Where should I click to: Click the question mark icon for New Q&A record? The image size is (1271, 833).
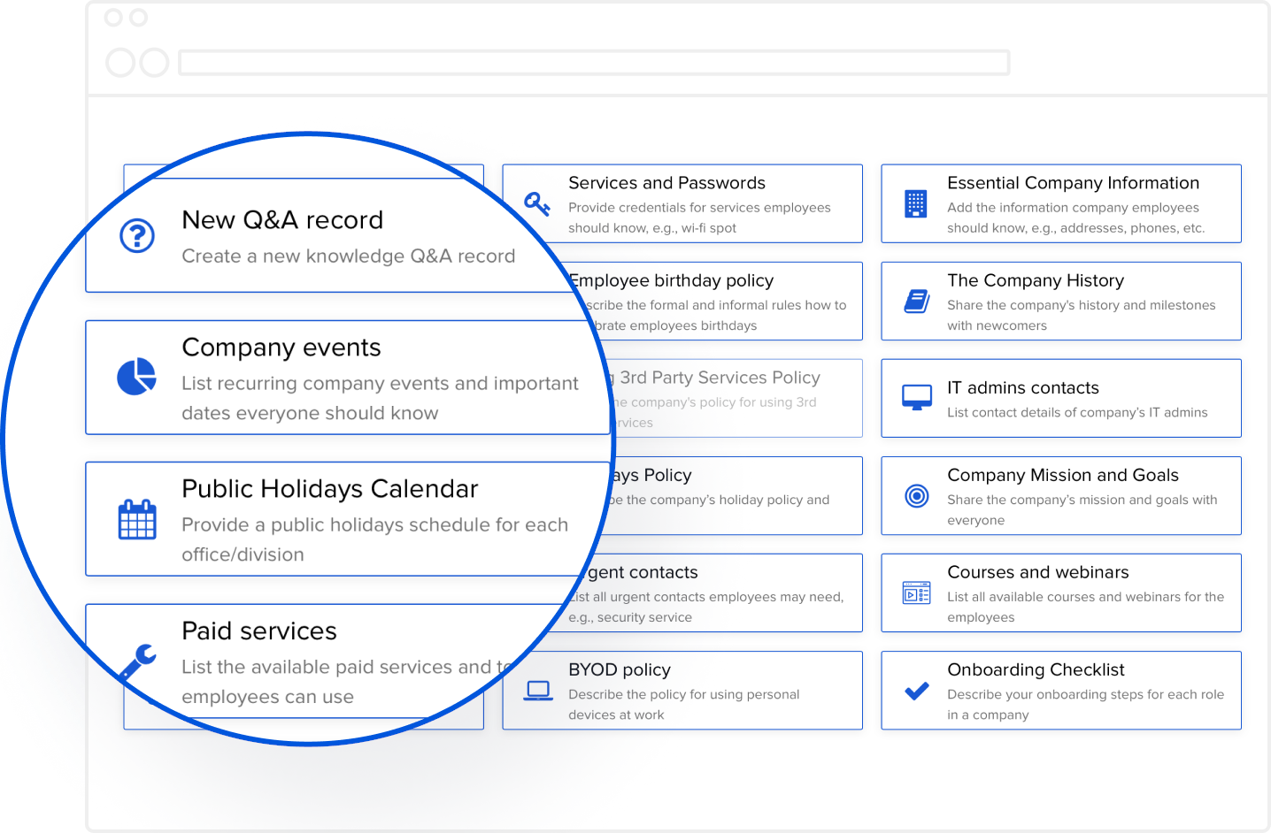[x=136, y=236]
